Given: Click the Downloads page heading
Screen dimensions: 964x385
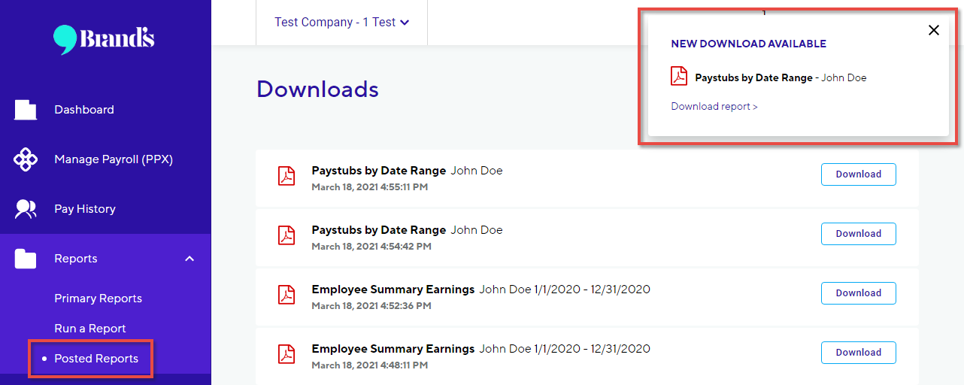Looking at the screenshot, I should click(x=317, y=89).
